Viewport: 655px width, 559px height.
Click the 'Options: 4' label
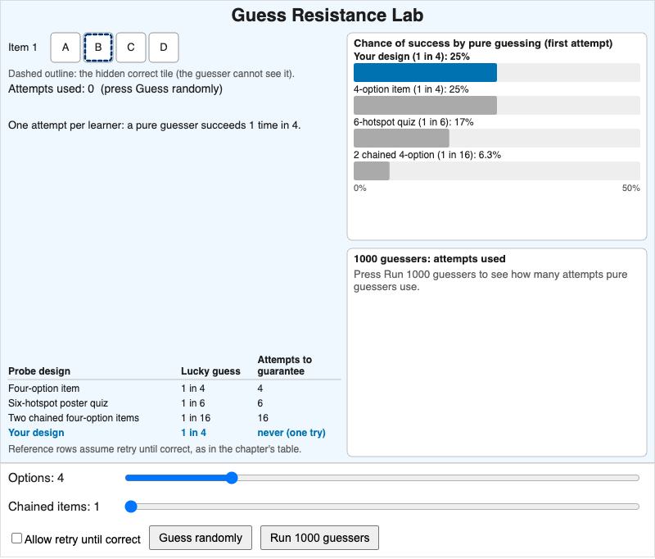coord(36,478)
